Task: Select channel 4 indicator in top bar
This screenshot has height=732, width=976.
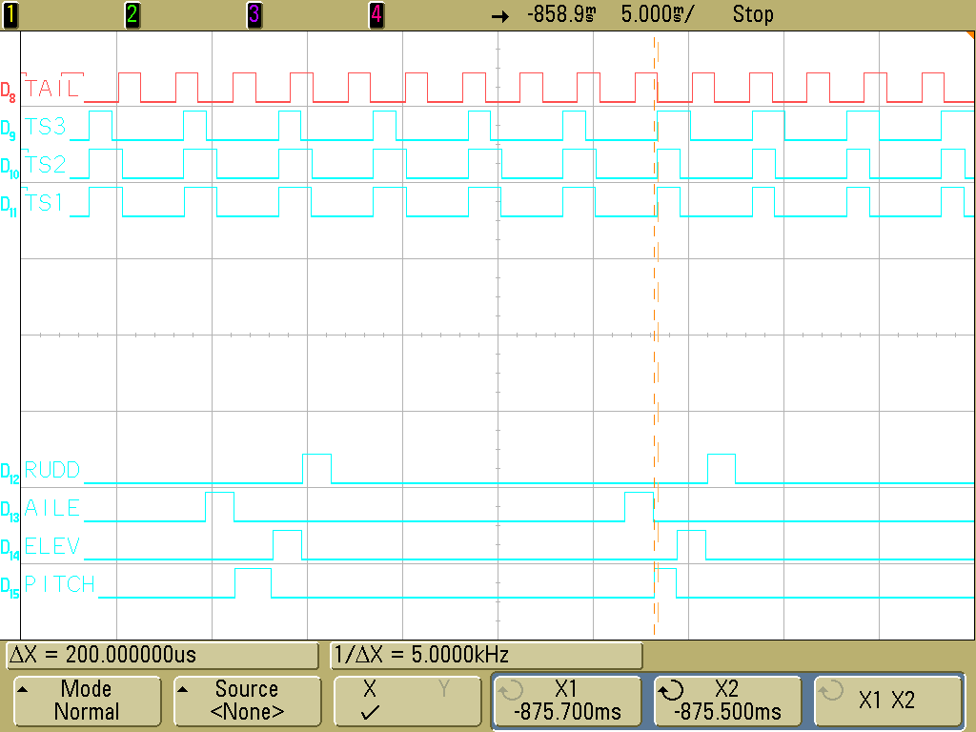Action: pos(376,14)
